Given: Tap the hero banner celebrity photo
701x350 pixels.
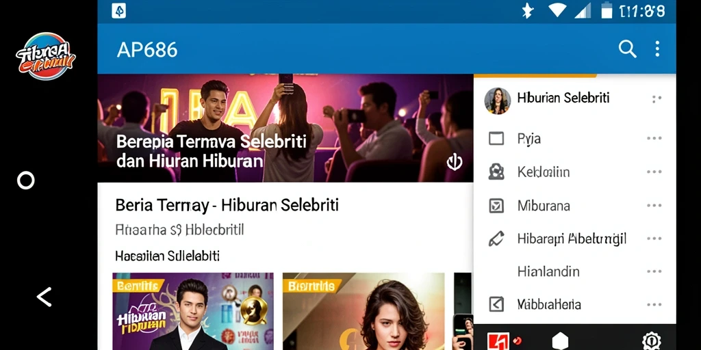Looking at the screenshot, I should tap(285, 128).
